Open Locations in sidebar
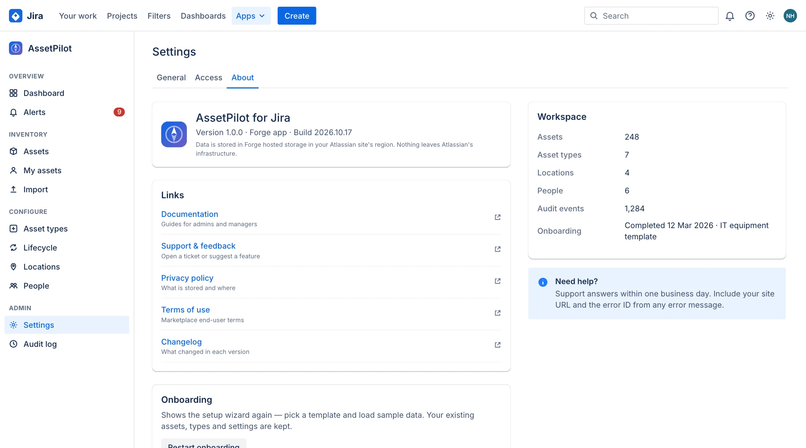 (x=67, y=267)
